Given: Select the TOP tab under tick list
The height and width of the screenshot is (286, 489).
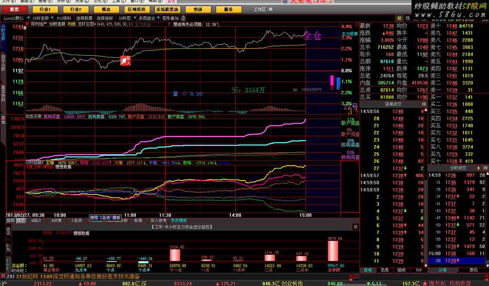Looking at the screenshot, I should click(418, 270).
